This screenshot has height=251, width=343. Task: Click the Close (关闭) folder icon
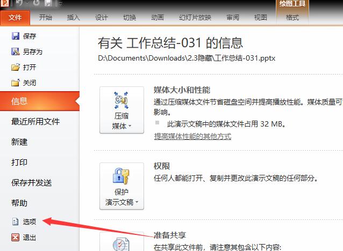(15, 83)
